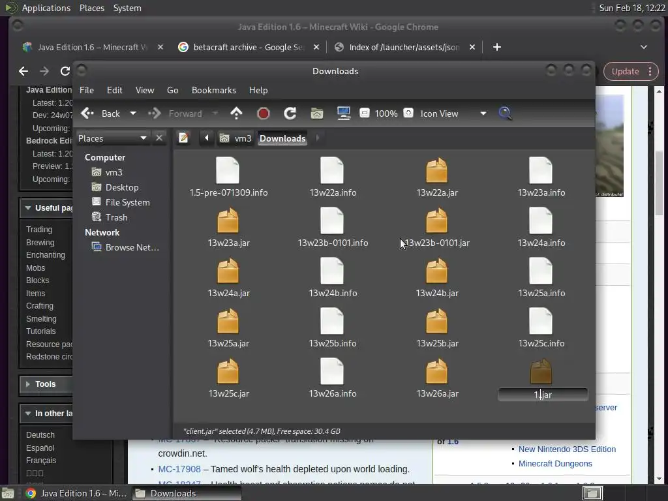Screen dimensions: 668x501
Task: Open the Applications system menu
Action: (x=46, y=8)
